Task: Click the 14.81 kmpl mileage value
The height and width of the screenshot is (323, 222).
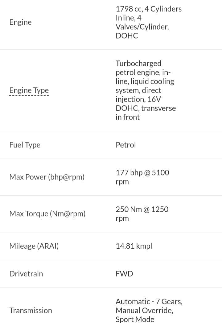Action: coord(134,246)
